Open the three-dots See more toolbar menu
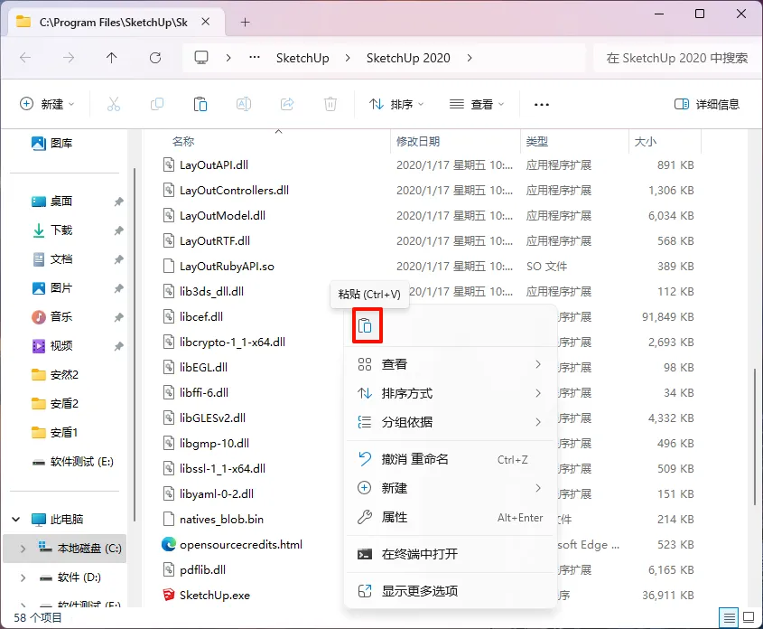This screenshot has height=629, width=763. 542,104
